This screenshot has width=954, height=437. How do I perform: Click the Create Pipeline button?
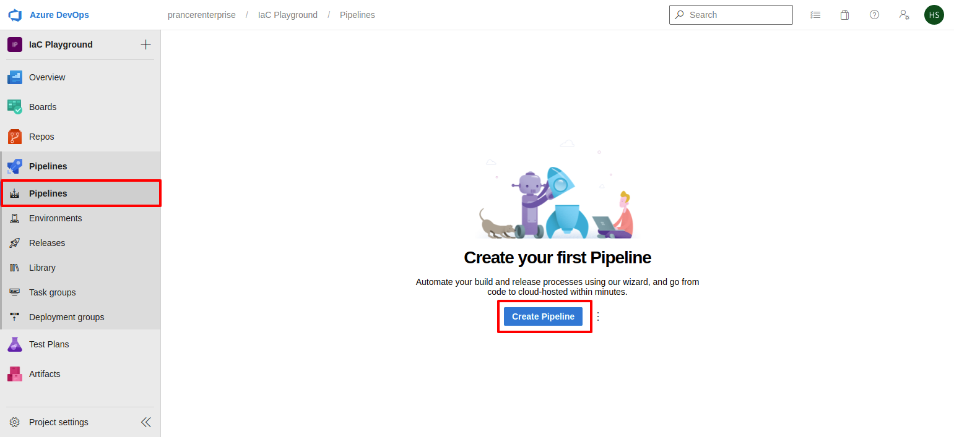(x=543, y=316)
